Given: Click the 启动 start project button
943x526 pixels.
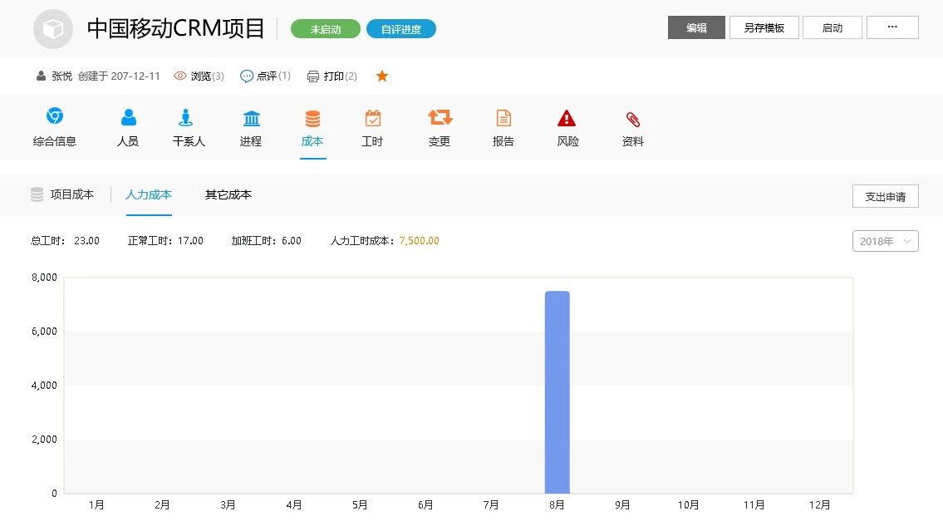Looking at the screenshot, I should tap(832, 27).
